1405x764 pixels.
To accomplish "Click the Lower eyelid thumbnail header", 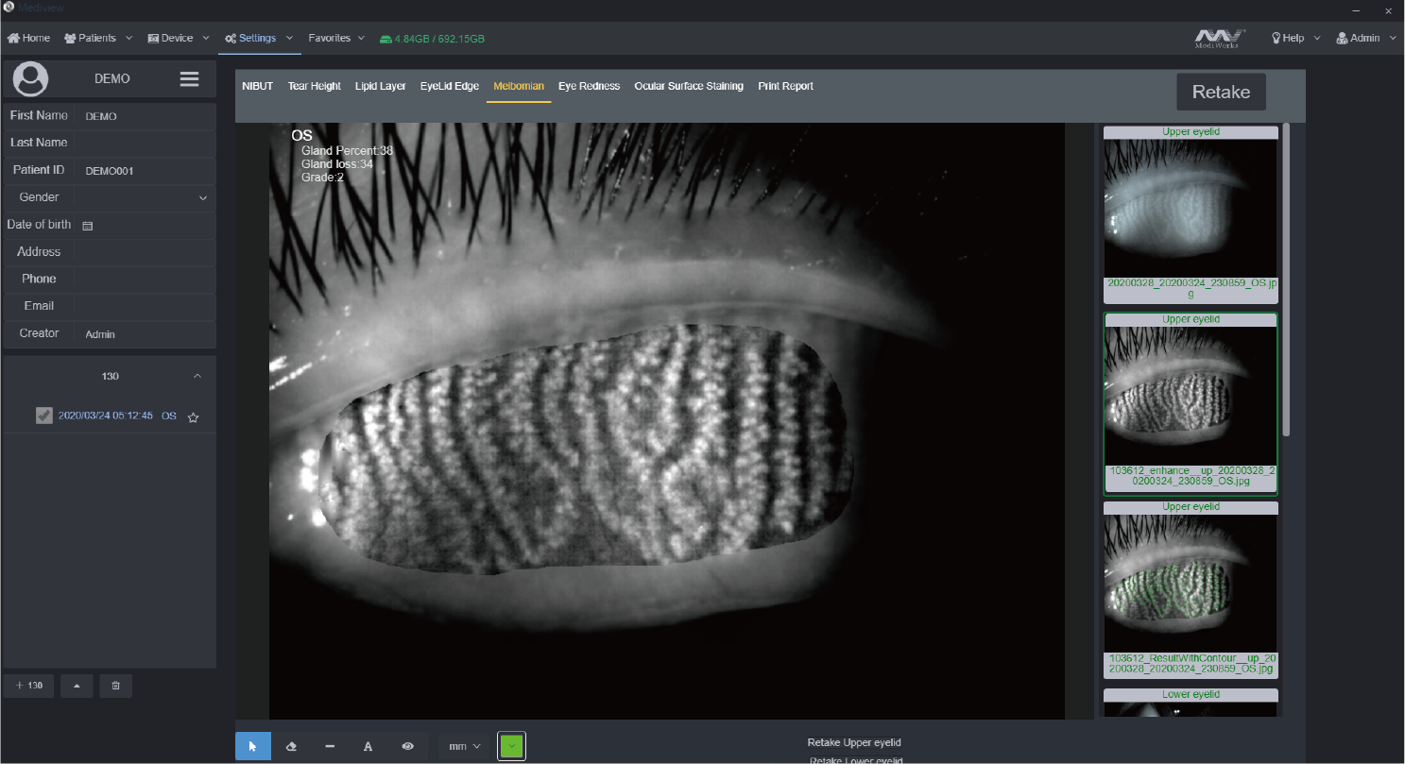I will pos(1191,695).
